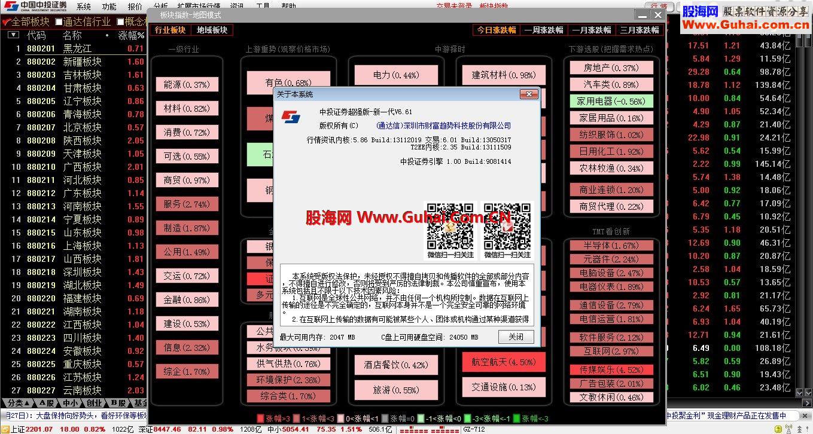This screenshot has width=813, height=434.
Task: Click the logo icon in About dialog
Action: tap(291, 117)
